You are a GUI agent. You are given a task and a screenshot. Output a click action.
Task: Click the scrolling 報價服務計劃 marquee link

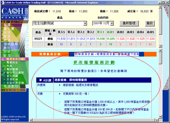click(x=107, y=54)
